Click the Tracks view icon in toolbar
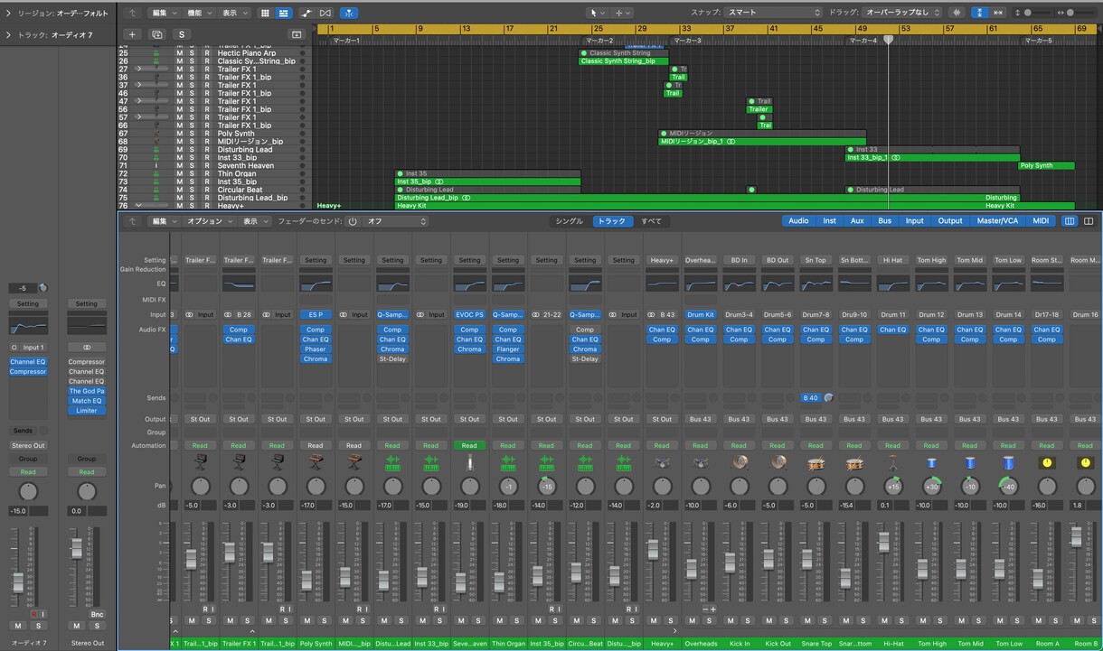Image resolution: width=1103 pixels, height=651 pixels. 283,13
